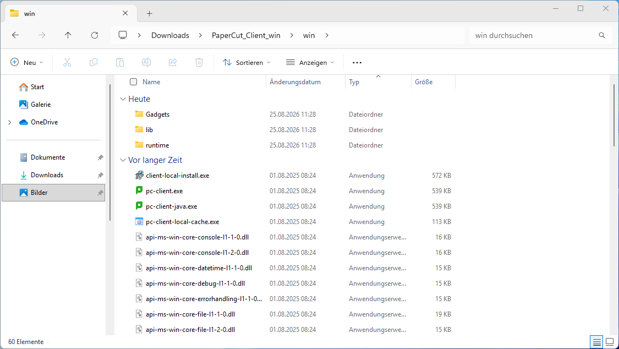
Task: Click the PaperCut_Client_win breadcrumb
Action: click(246, 35)
